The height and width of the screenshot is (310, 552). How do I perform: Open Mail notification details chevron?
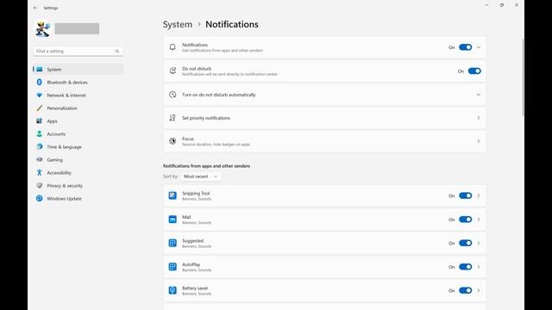(x=479, y=220)
